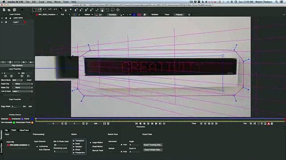Select the Large Motion radio option
This screenshot has height=160, width=286.
tap(91, 143)
